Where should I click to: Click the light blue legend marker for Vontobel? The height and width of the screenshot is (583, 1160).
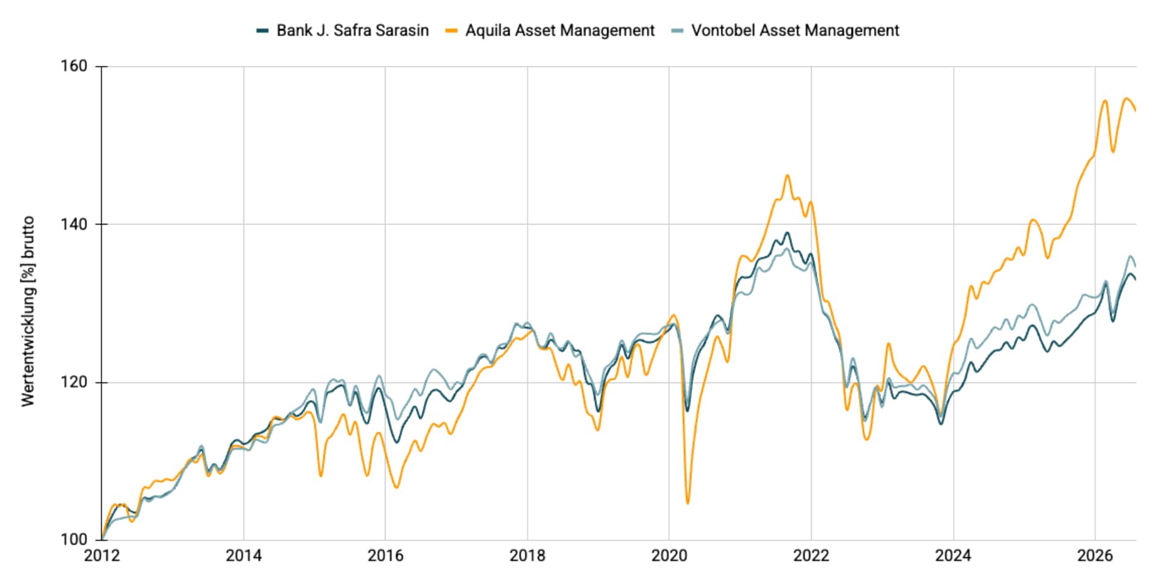(677, 31)
